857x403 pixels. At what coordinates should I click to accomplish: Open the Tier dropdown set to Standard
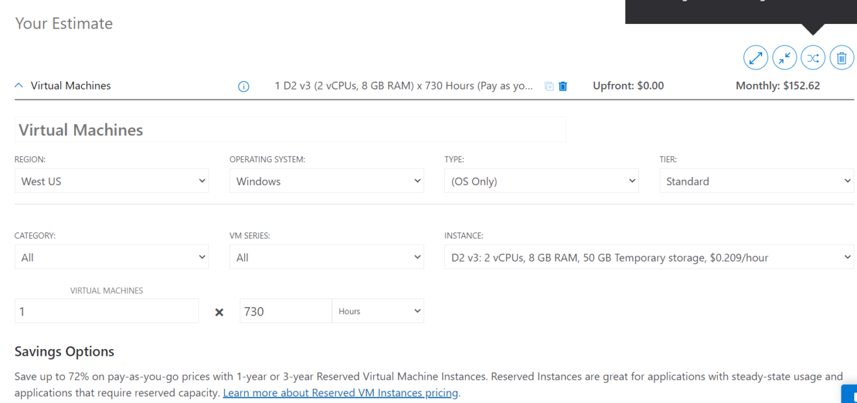[756, 181]
